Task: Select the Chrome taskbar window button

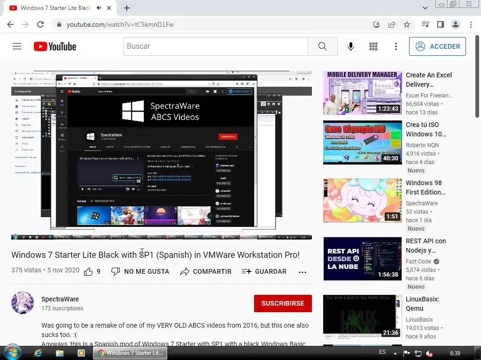Action: coord(131,353)
